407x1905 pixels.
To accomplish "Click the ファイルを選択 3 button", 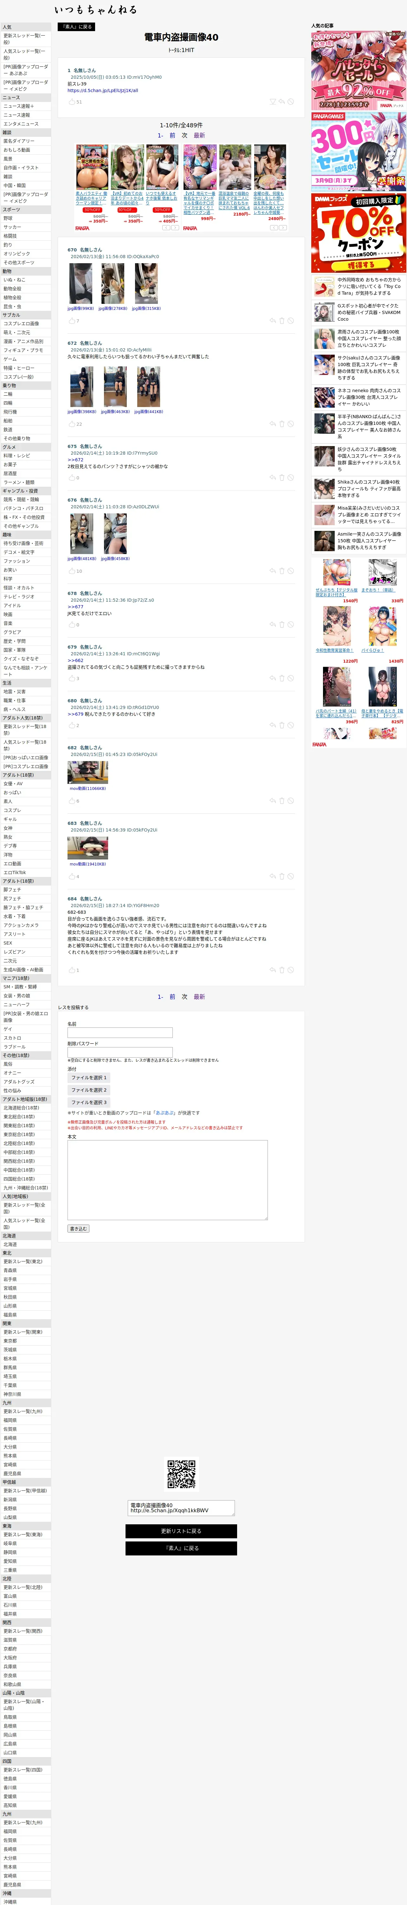I will pyautogui.click(x=89, y=1103).
